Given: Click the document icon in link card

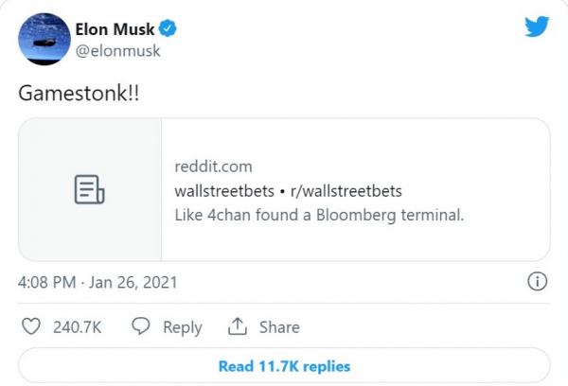Looking at the screenshot, I should (90, 190).
